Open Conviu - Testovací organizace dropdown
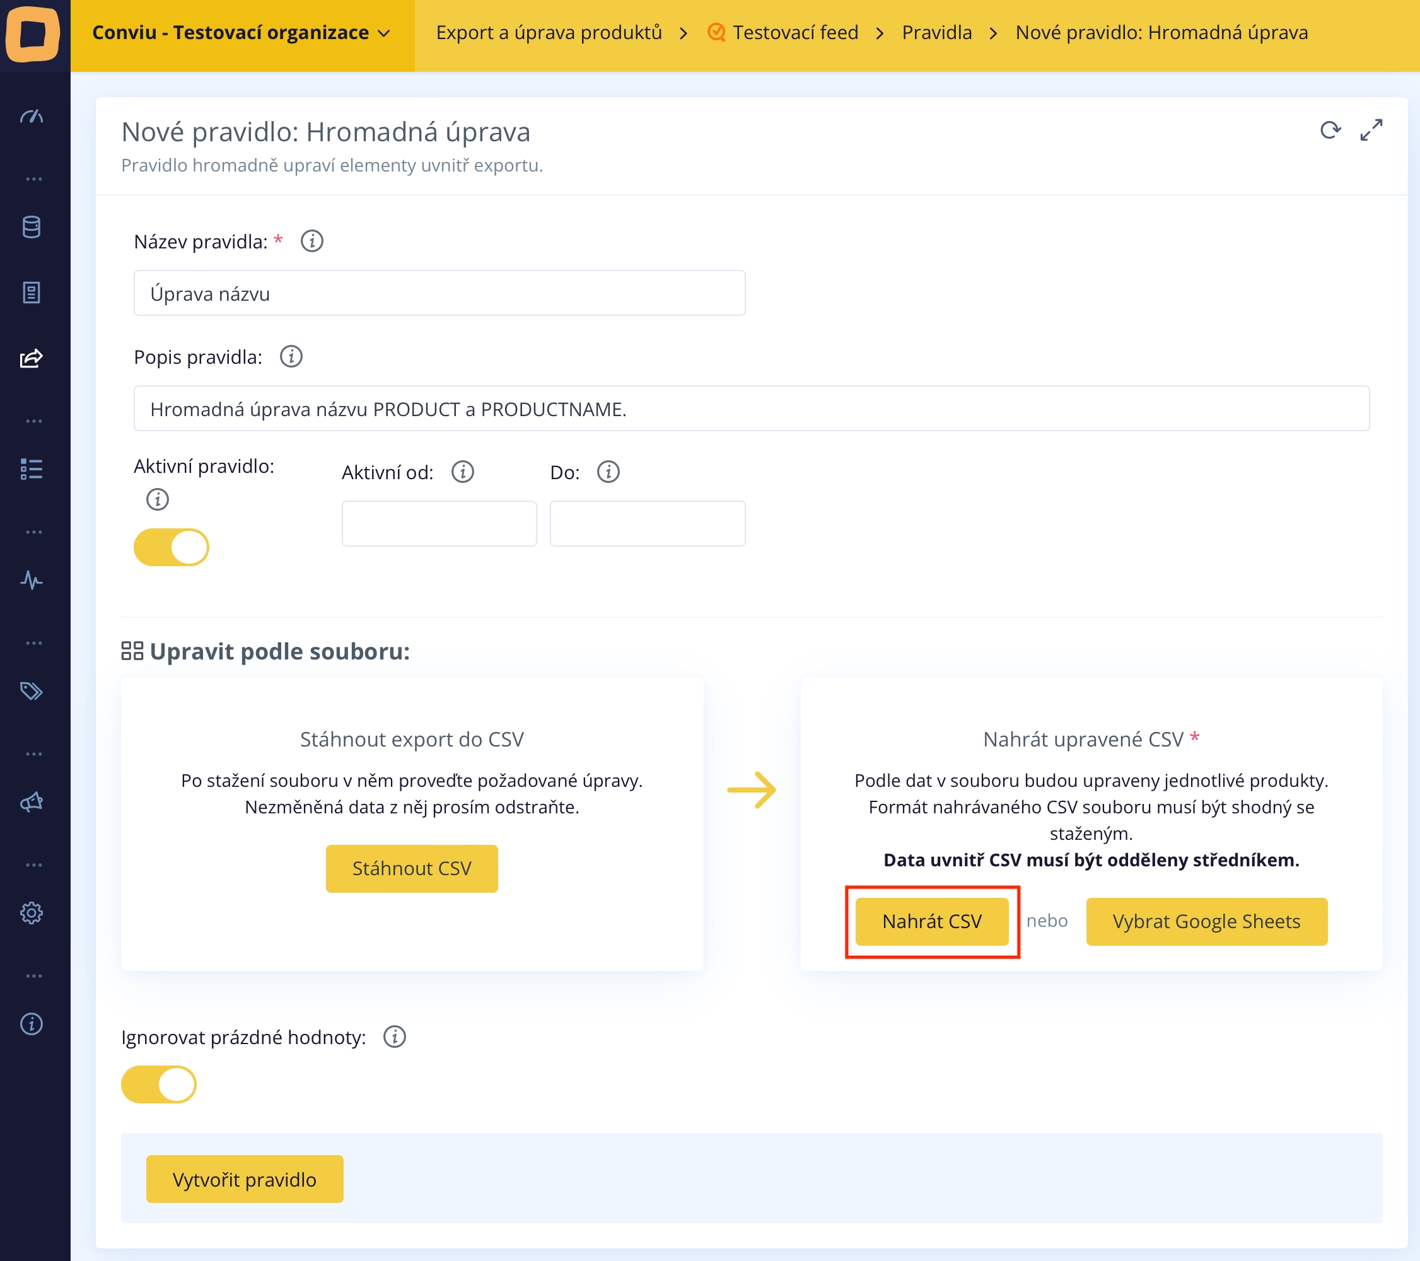1420x1261 pixels. (242, 33)
